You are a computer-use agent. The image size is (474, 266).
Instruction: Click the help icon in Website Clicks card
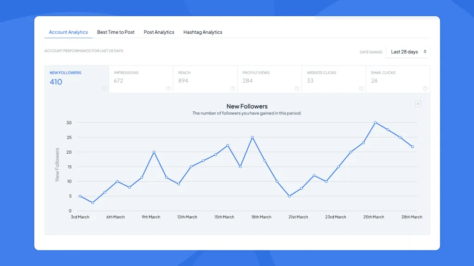[x=361, y=89]
